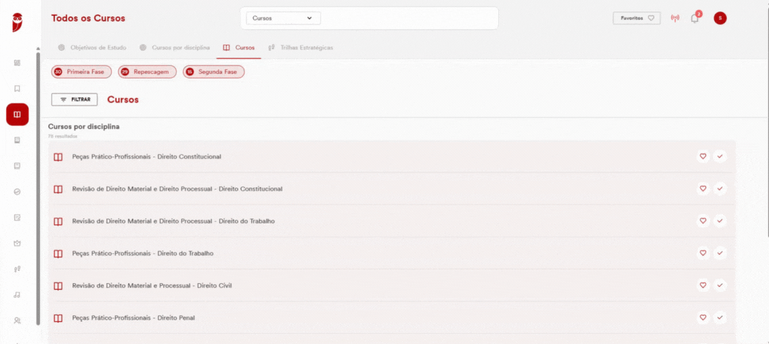Expand the Primeira Fase filter chip
769x344 pixels.
click(x=81, y=72)
